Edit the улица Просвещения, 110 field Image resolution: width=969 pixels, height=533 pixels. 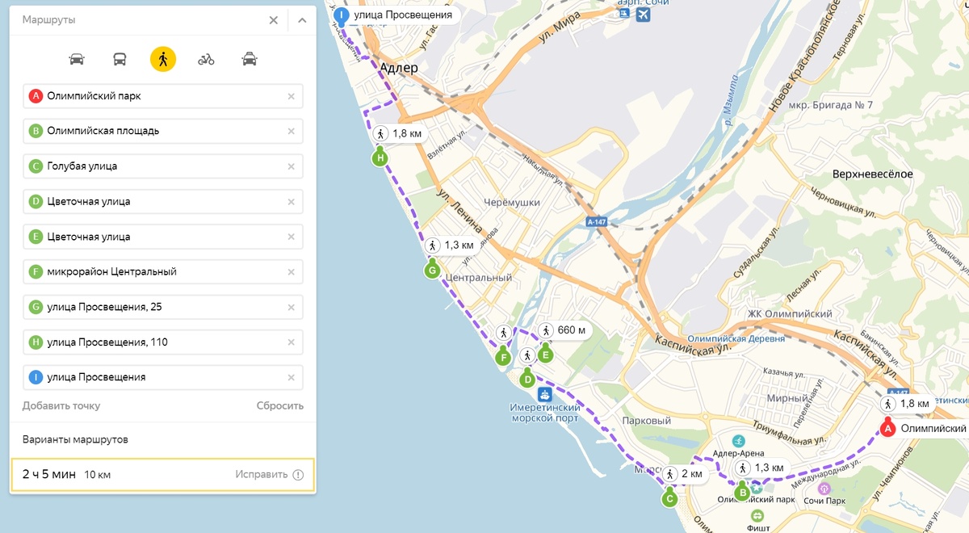click(163, 342)
